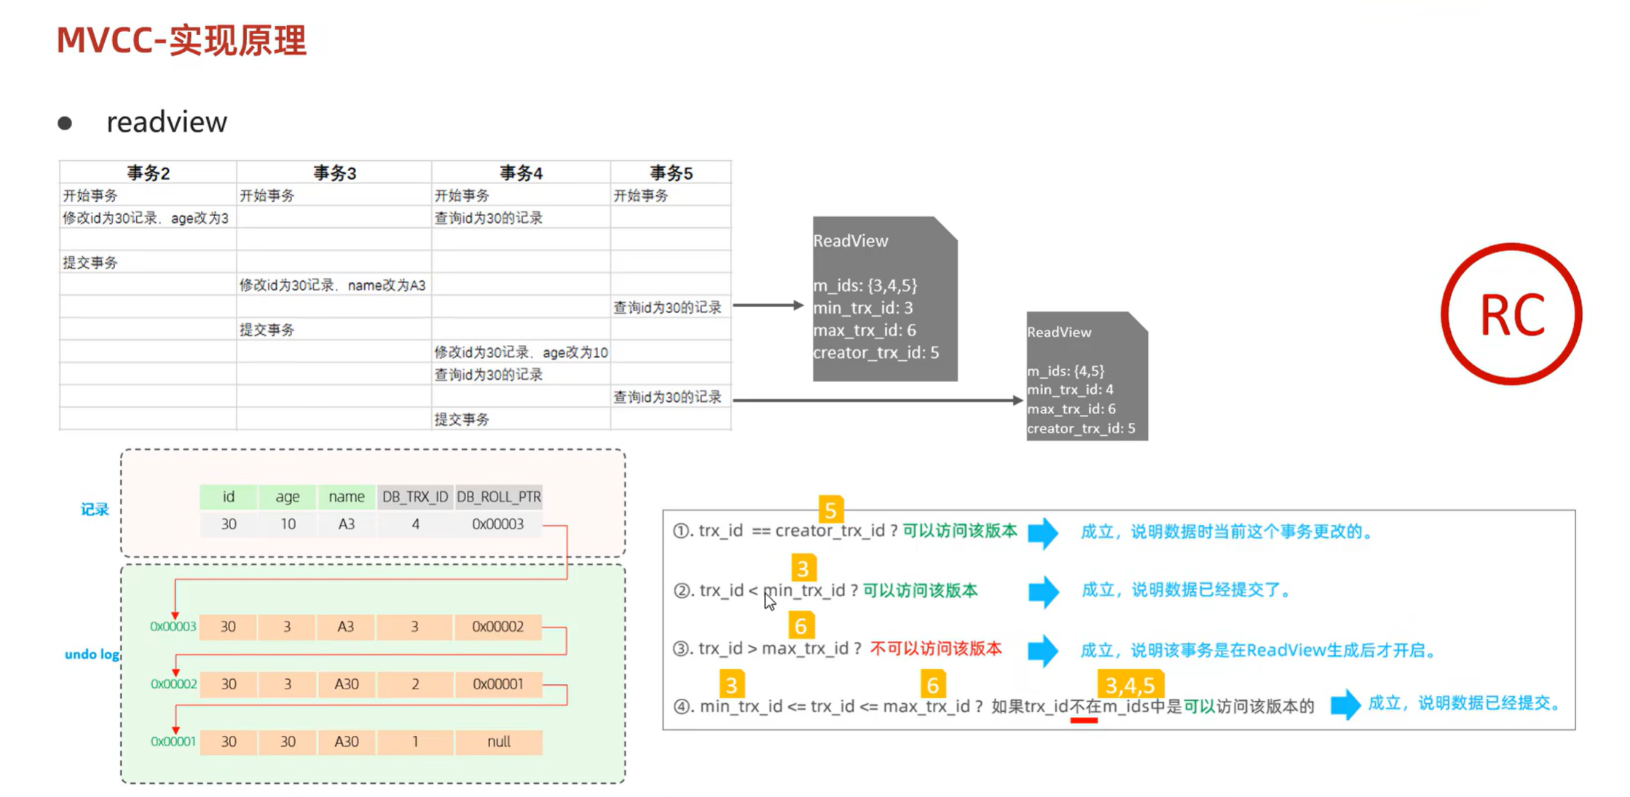Click the null roll pointer cell
Screen dimensions: 1630x797
pos(499,742)
